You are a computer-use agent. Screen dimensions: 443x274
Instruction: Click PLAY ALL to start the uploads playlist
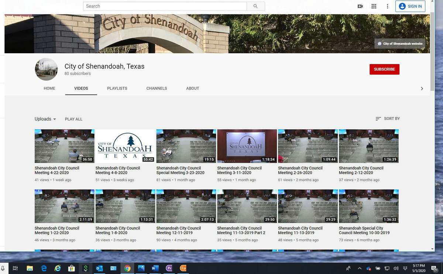point(73,119)
